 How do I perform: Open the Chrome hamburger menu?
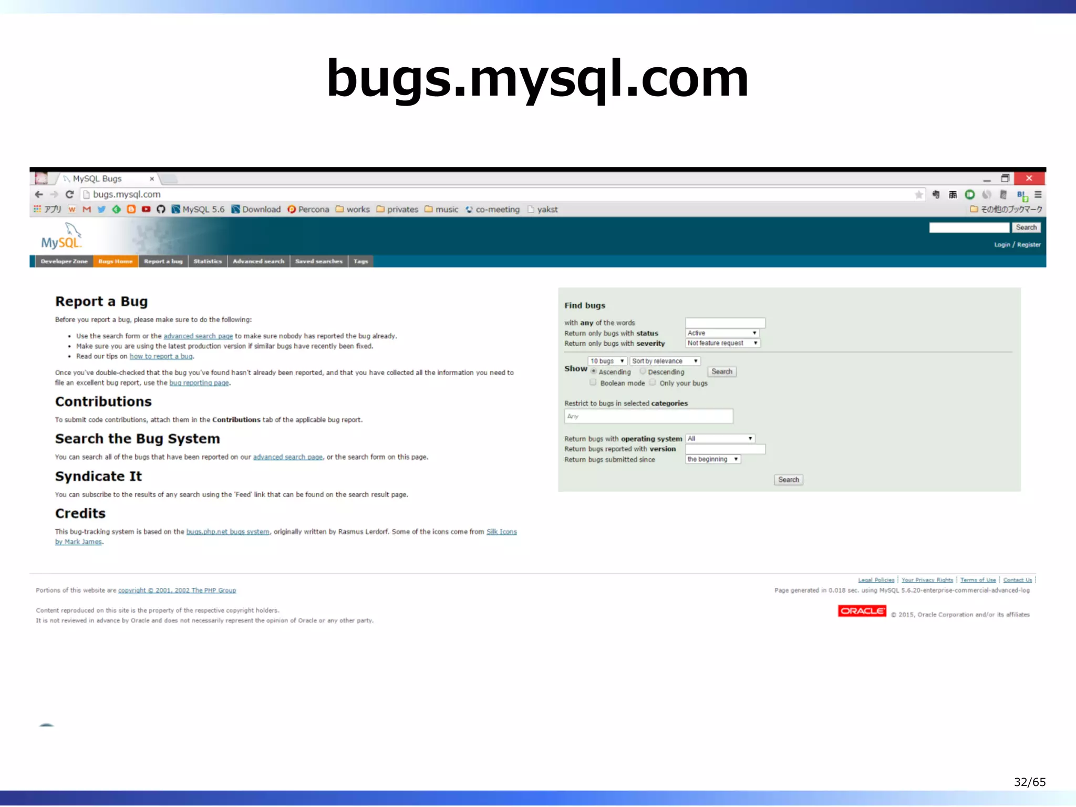1038,194
